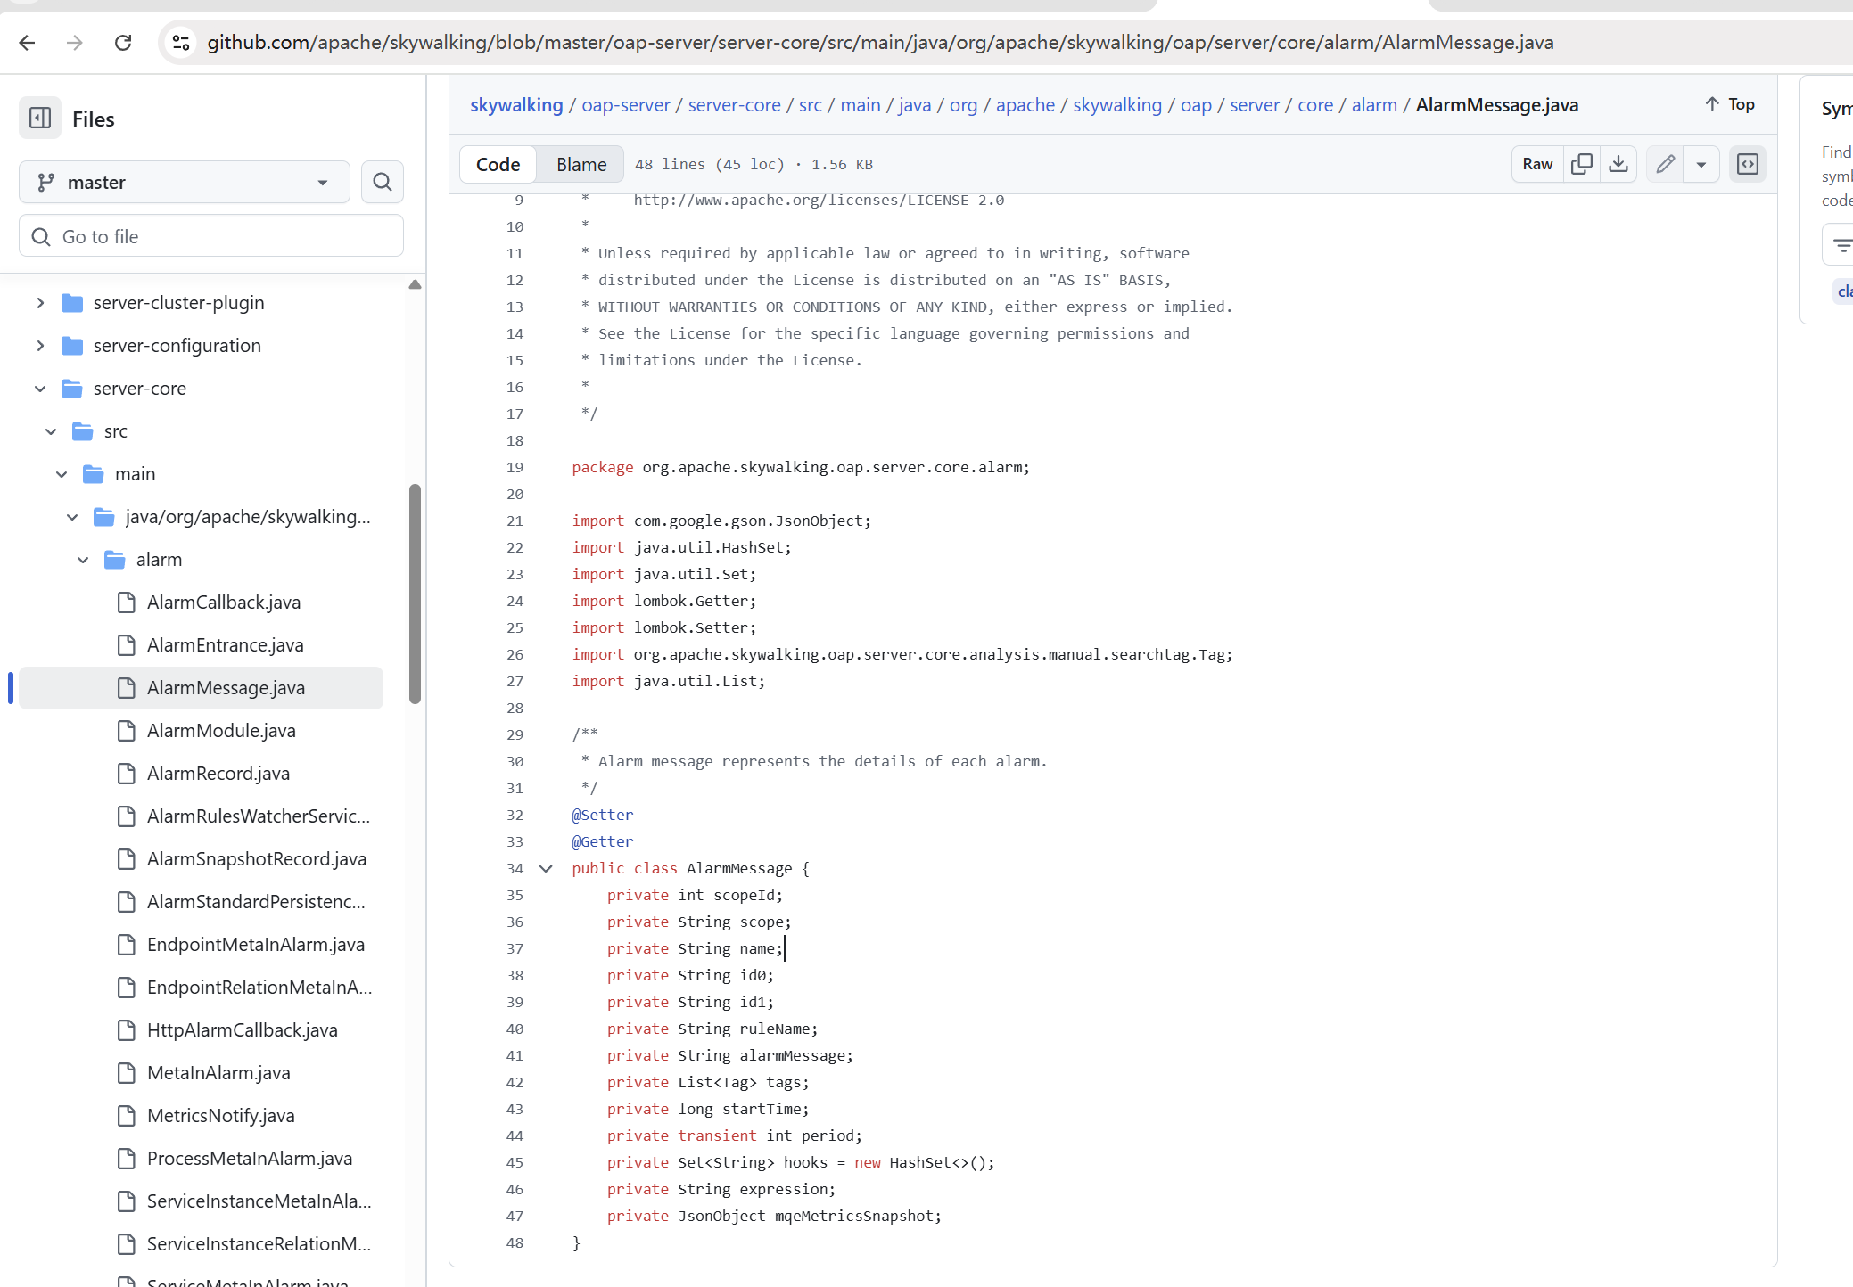Download the raw file icon
Image resolution: width=1853 pixels, height=1287 pixels.
(1618, 164)
